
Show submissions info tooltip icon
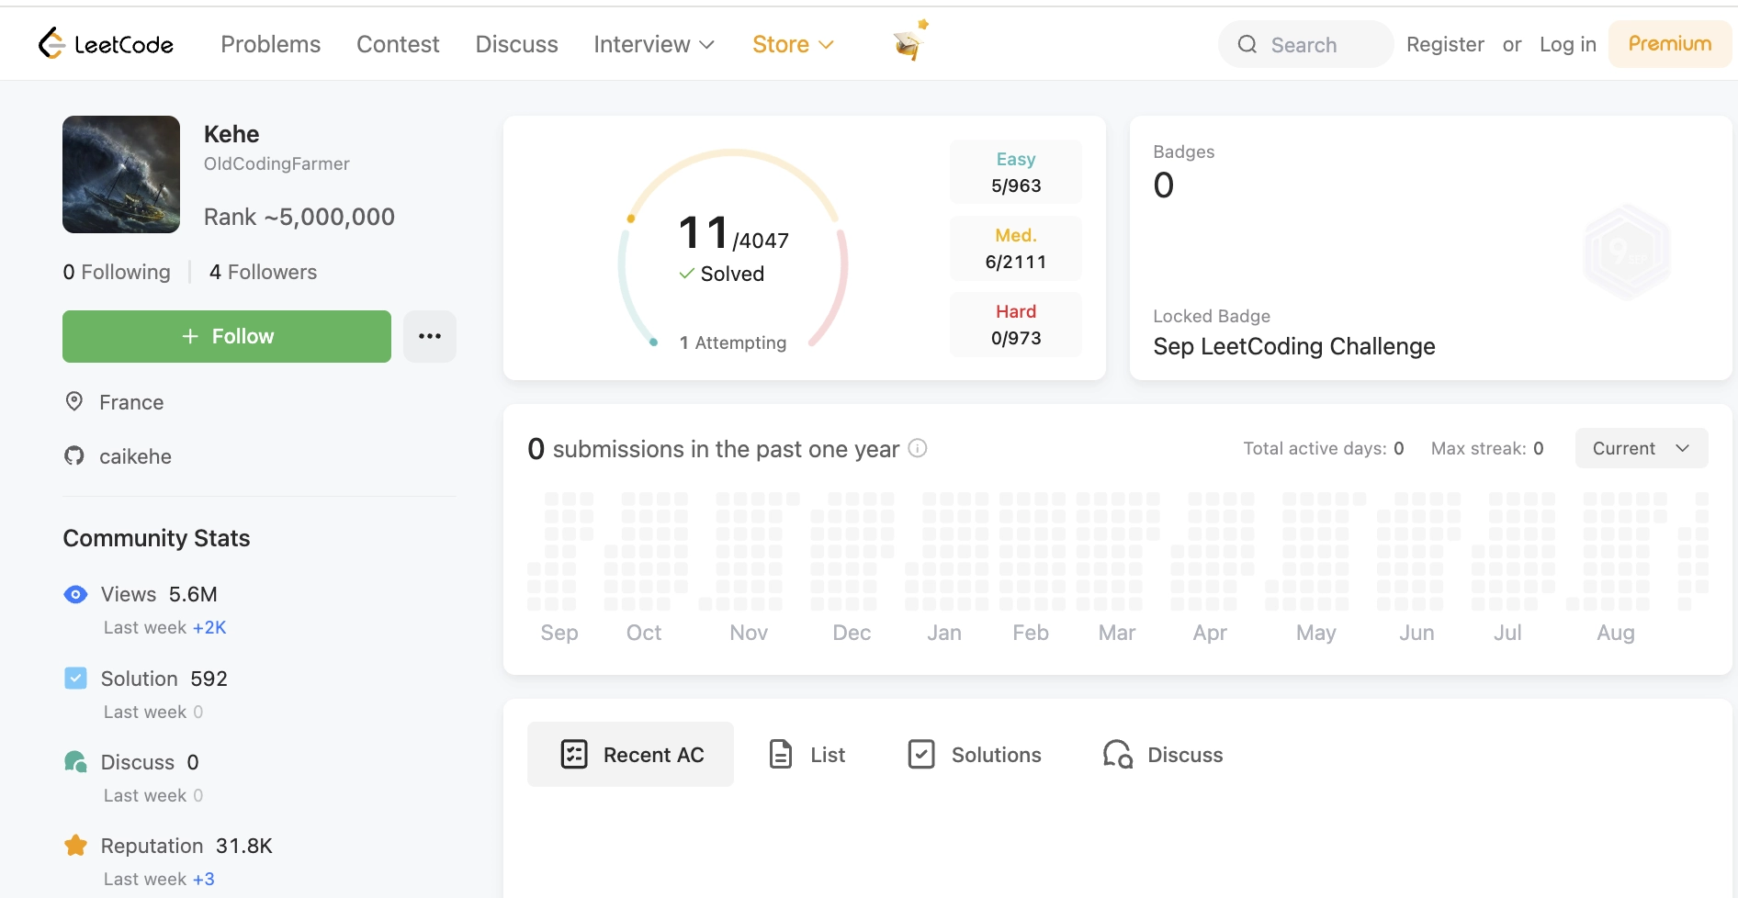[x=918, y=448]
